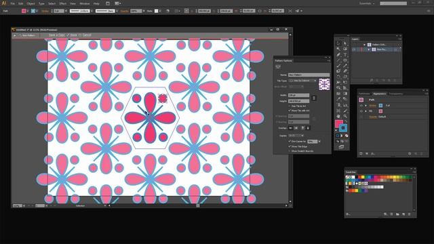Image resolution: width=434 pixels, height=244 pixels.
Task: Toggle Dim Copies to checkbox
Action: pyautogui.click(x=290, y=142)
